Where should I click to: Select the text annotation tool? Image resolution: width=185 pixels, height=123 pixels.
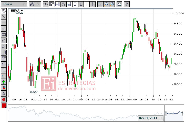click(x=4, y=94)
